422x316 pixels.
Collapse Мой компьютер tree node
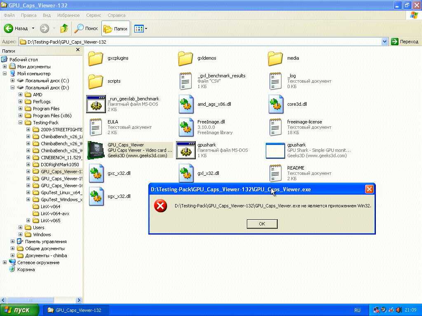pyautogui.click(x=5, y=73)
